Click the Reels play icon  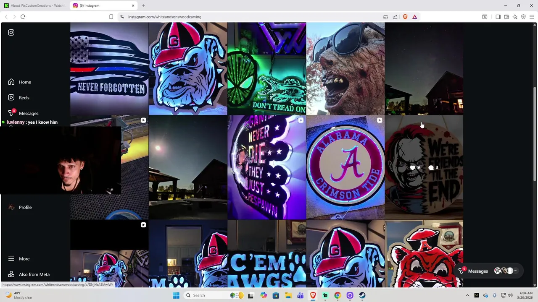(x=11, y=98)
